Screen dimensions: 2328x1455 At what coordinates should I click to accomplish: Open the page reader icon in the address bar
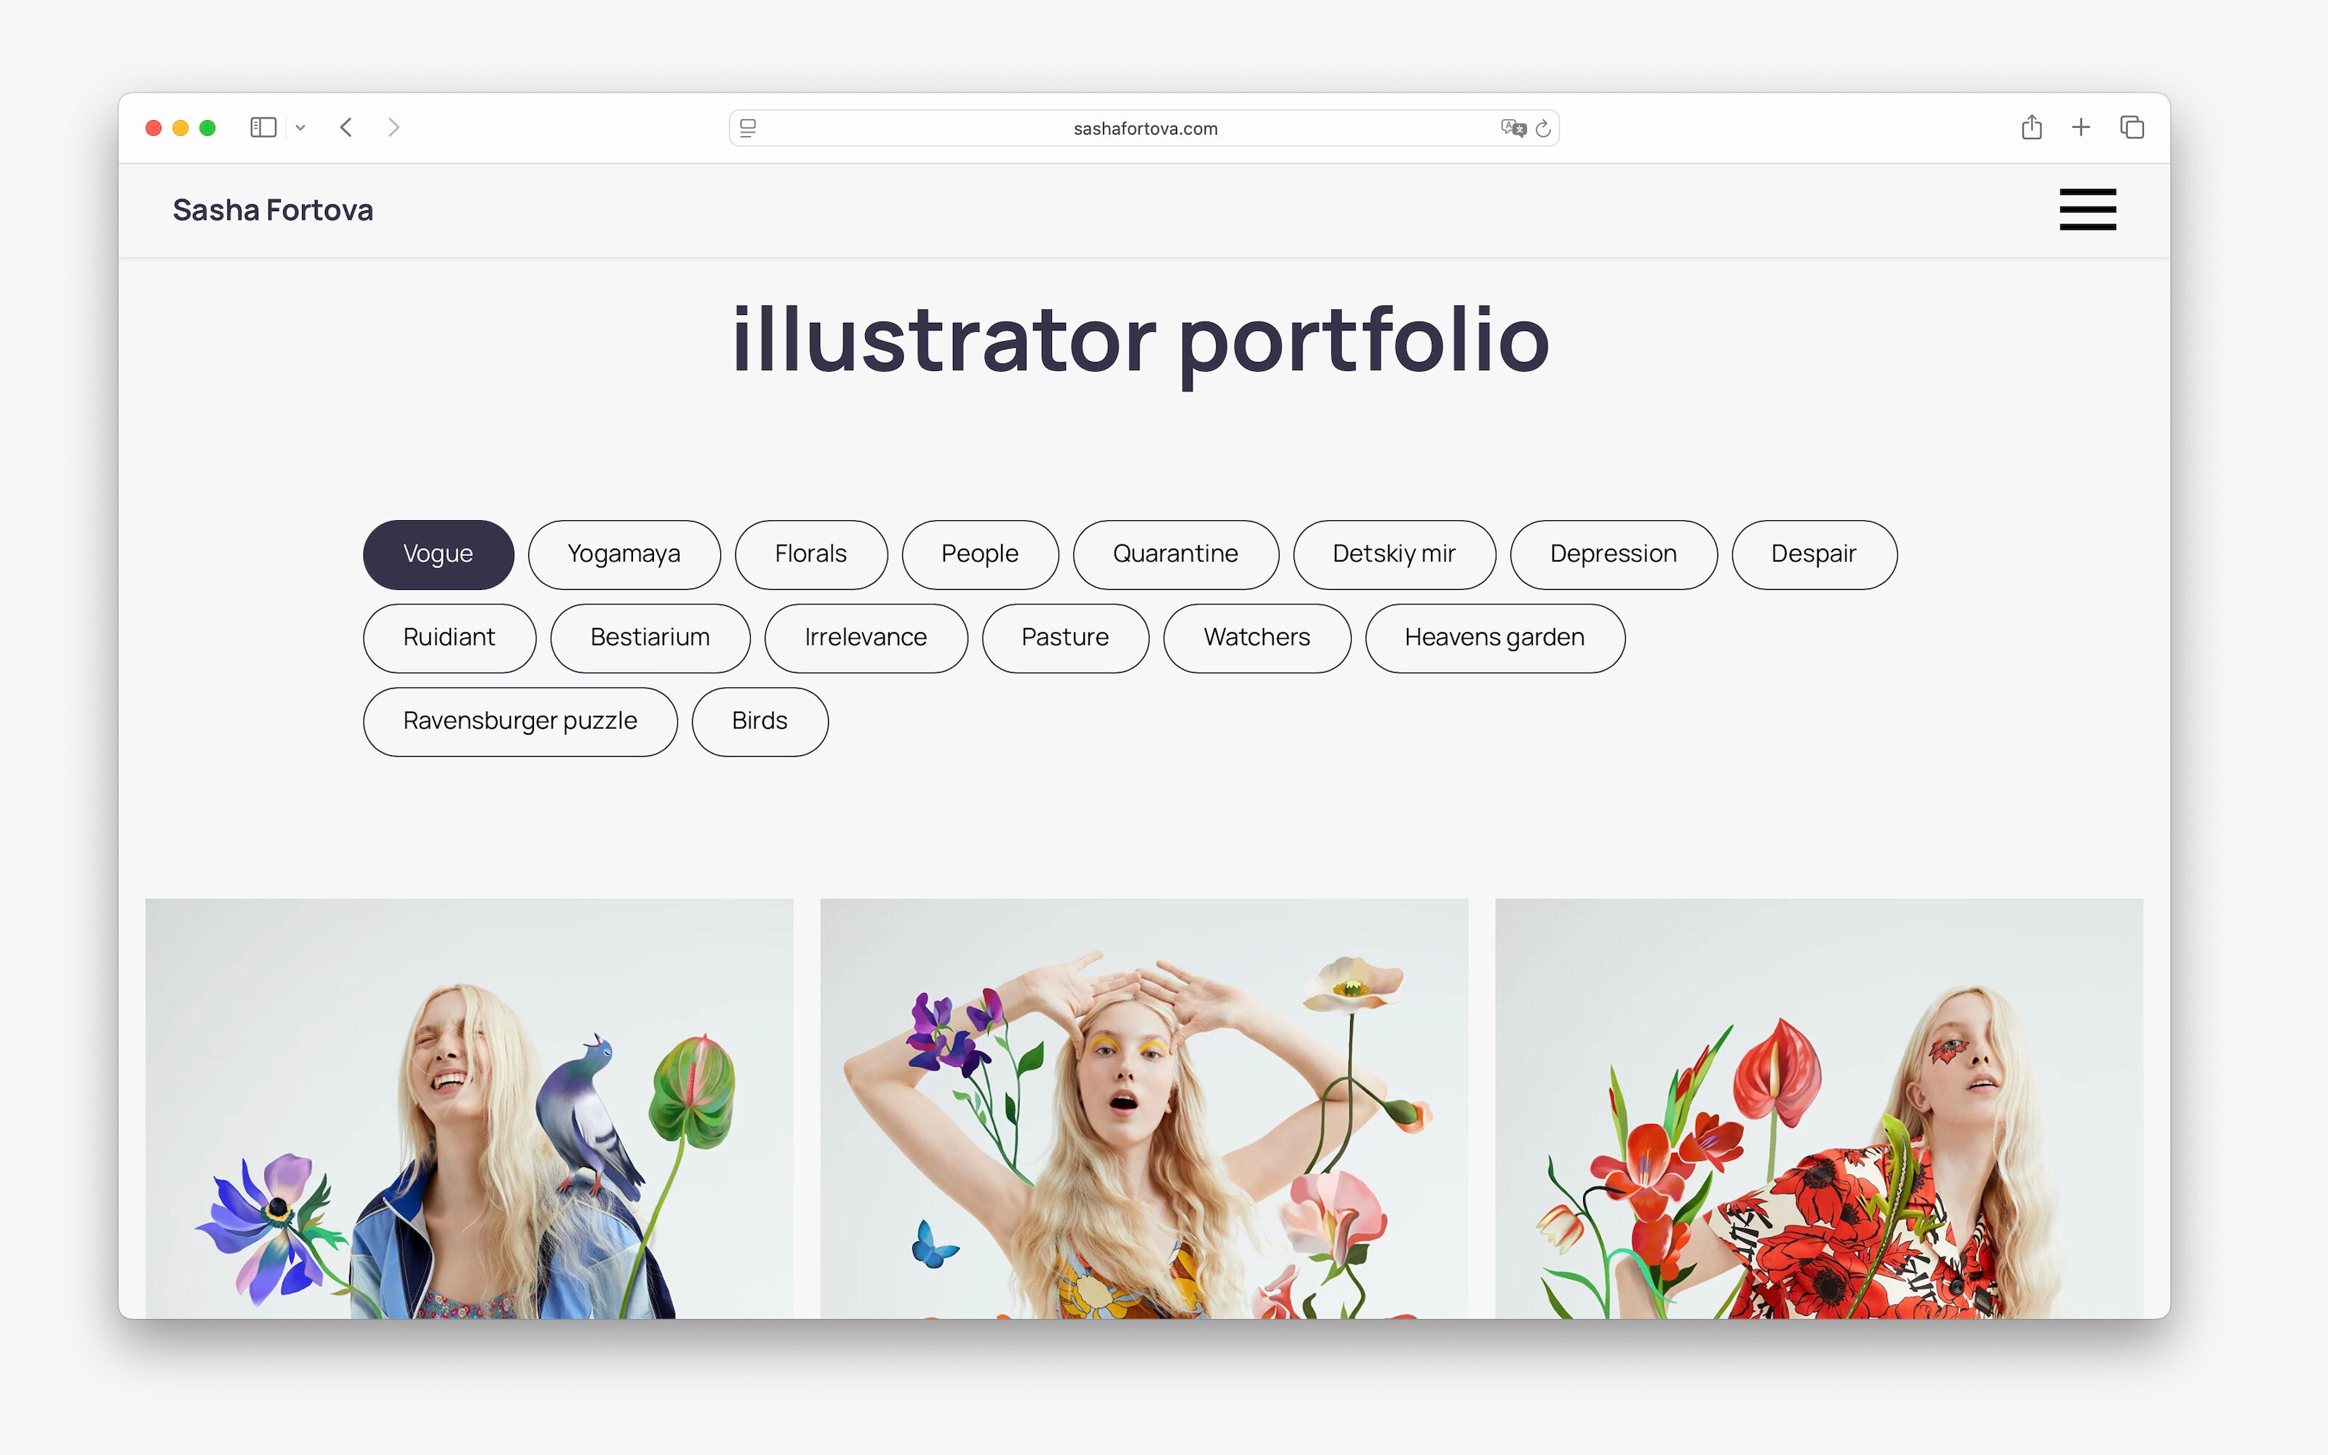(749, 128)
